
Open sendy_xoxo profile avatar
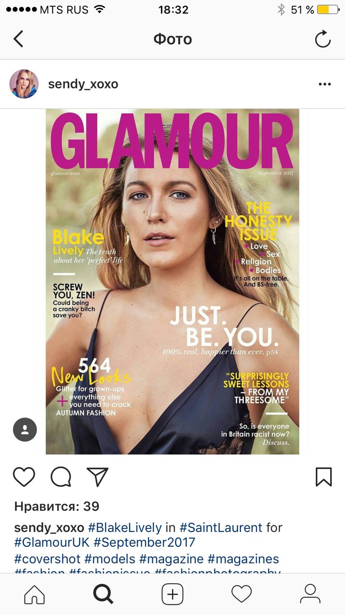24,84
